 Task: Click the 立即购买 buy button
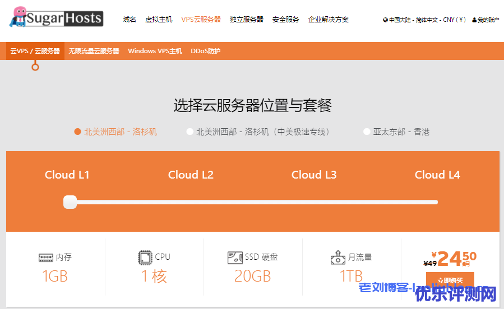click(x=450, y=280)
